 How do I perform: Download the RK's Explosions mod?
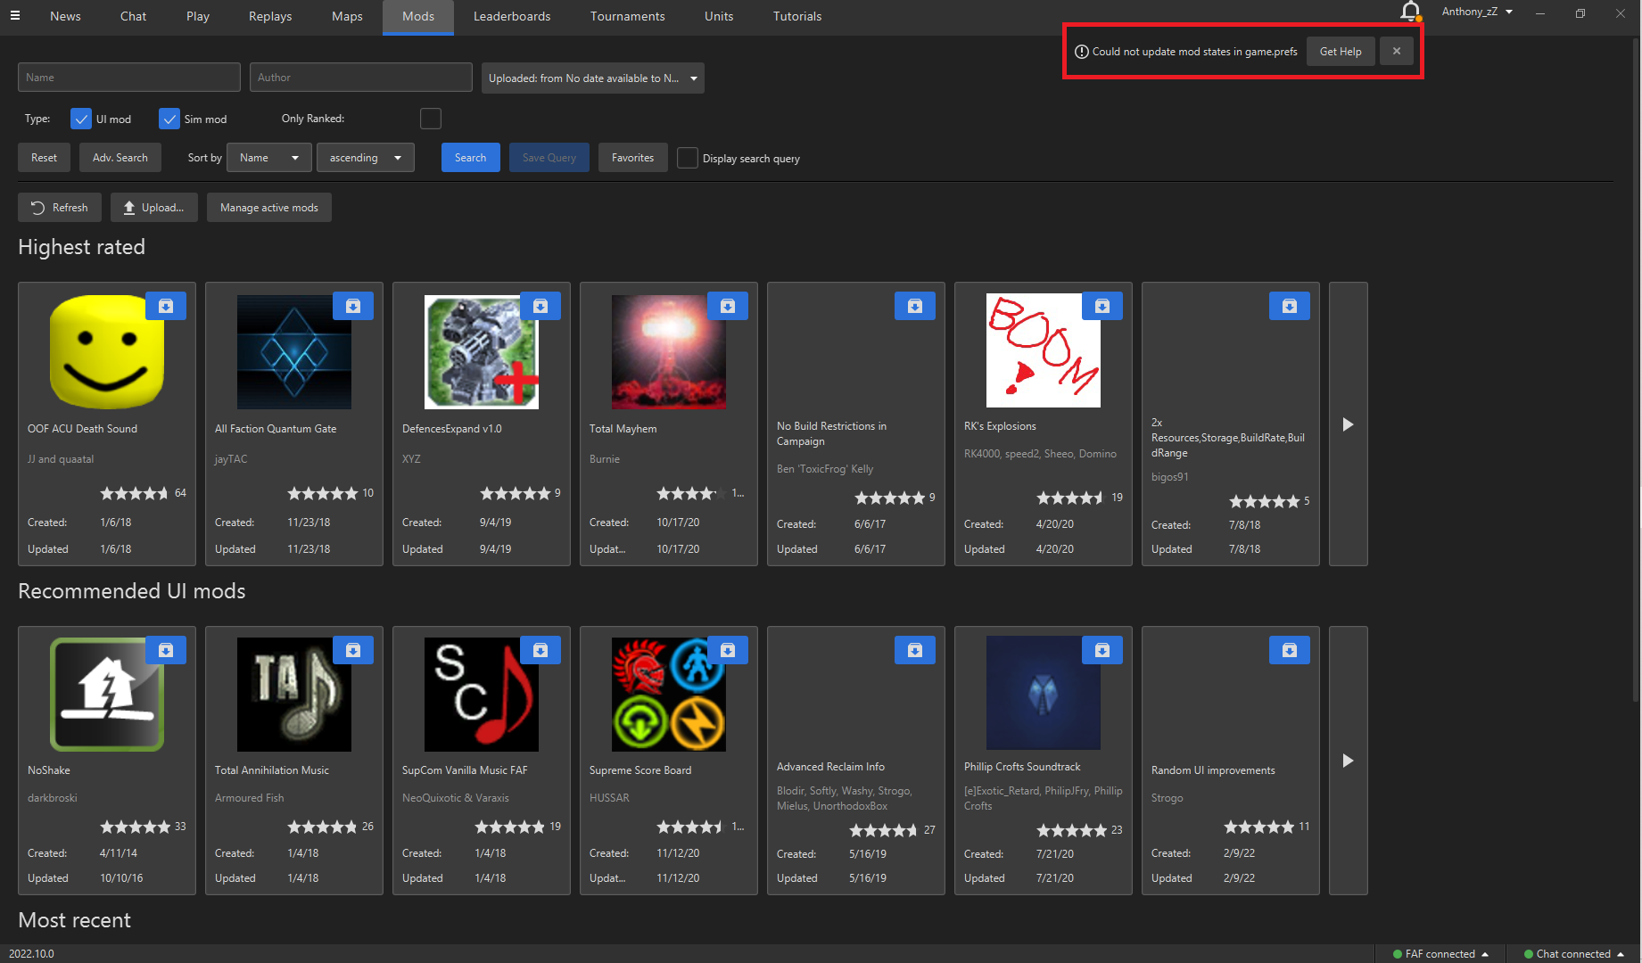(1102, 306)
